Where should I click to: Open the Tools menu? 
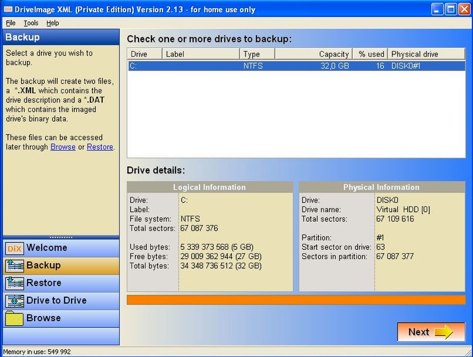[x=31, y=23]
